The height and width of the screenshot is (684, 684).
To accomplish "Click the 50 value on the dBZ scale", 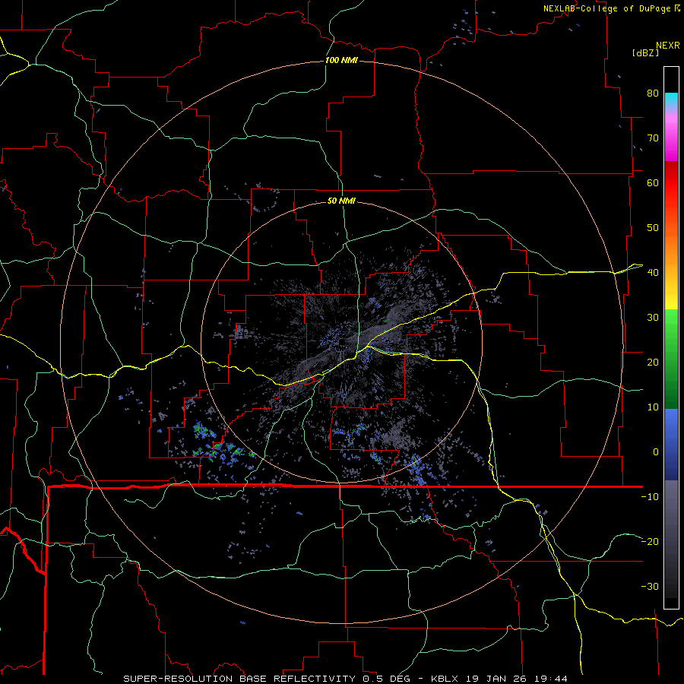I will [x=653, y=228].
